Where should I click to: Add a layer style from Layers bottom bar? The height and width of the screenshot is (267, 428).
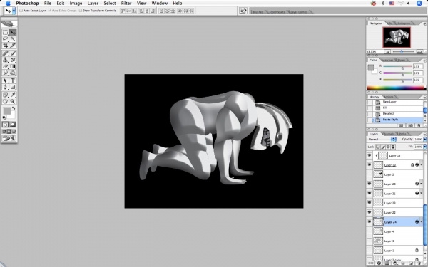pyautogui.click(x=379, y=263)
